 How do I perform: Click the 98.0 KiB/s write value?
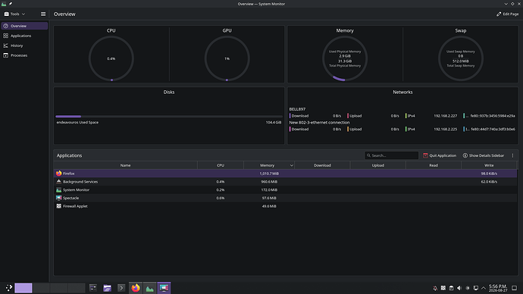pyautogui.click(x=489, y=174)
